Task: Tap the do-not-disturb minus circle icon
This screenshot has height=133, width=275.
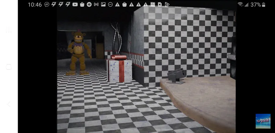Action: 110,5
